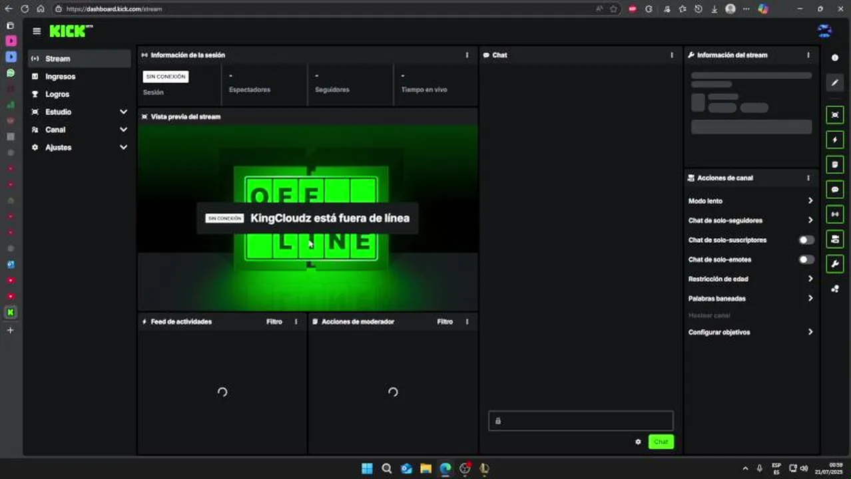Open browser downloads icon

click(x=714, y=9)
